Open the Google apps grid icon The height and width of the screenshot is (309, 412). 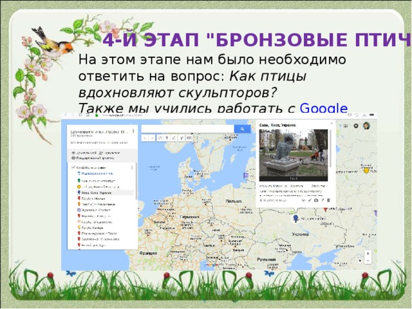pos(346,126)
